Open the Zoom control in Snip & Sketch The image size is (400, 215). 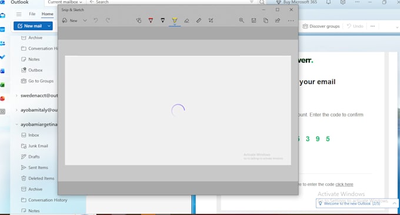click(241, 21)
